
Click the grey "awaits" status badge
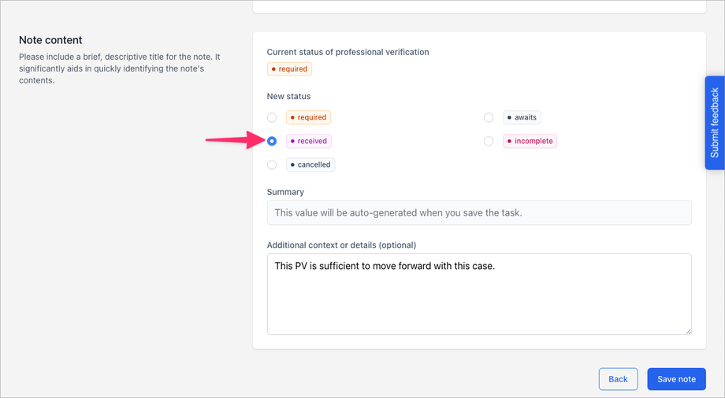pos(522,118)
